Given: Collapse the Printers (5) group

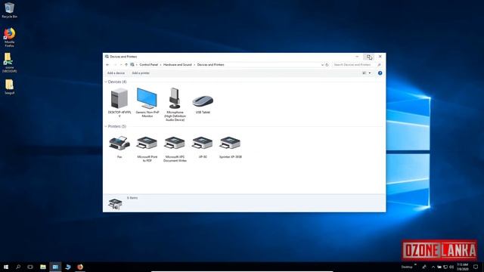Looking at the screenshot, I should coord(106,126).
